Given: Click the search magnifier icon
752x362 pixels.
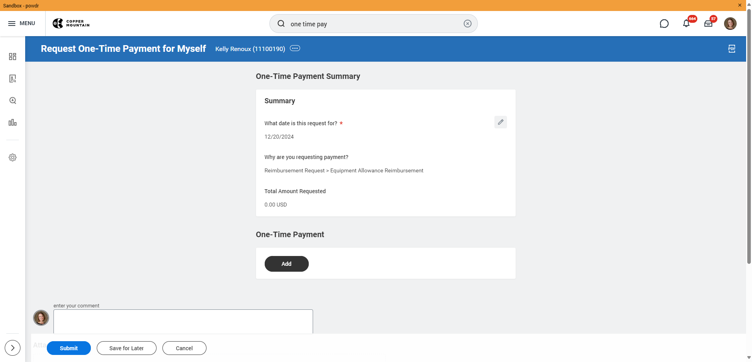Looking at the screenshot, I should (281, 24).
